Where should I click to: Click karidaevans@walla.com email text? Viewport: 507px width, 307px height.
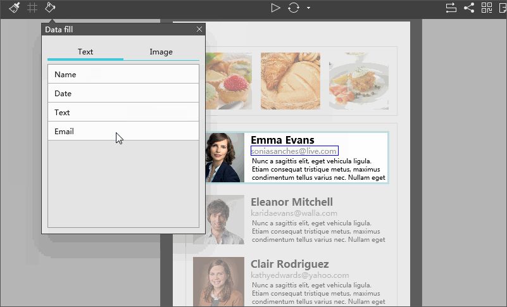point(294,213)
